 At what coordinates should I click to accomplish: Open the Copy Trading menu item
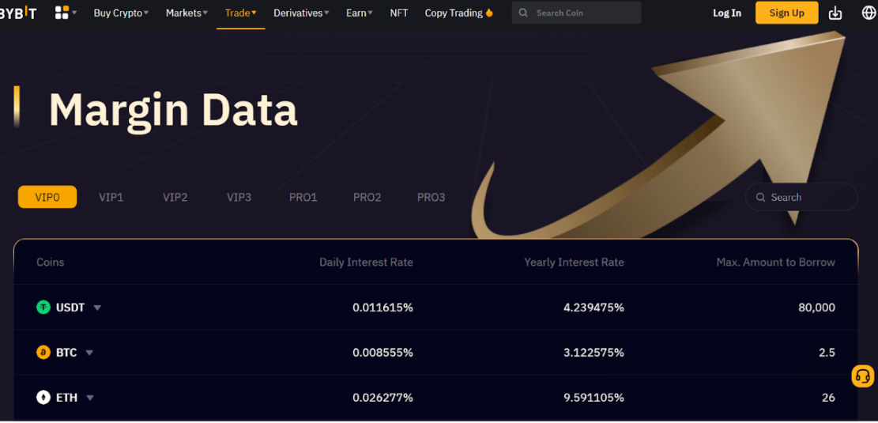458,13
